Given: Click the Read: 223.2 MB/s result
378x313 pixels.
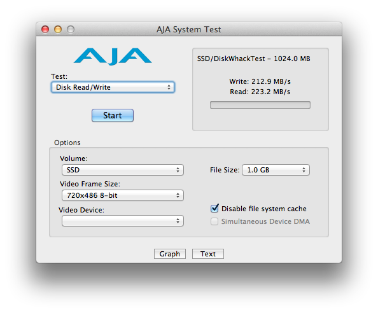Looking at the screenshot, I should tap(260, 92).
